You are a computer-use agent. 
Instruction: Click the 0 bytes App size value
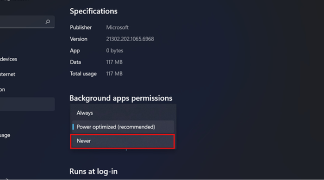(115, 50)
